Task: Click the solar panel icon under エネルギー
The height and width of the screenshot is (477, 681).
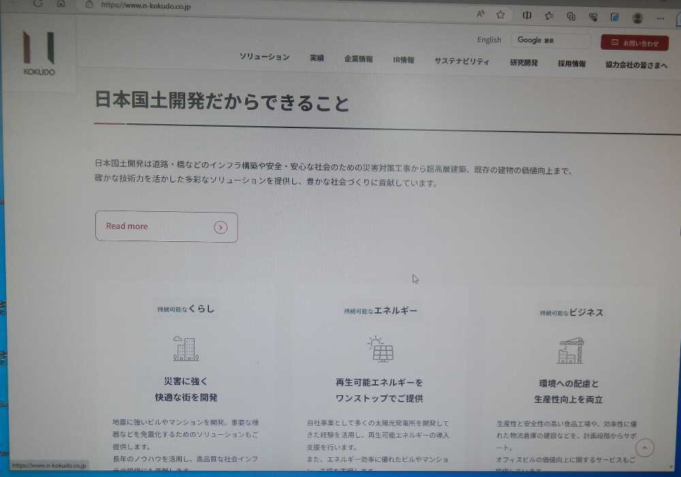Action: point(381,349)
